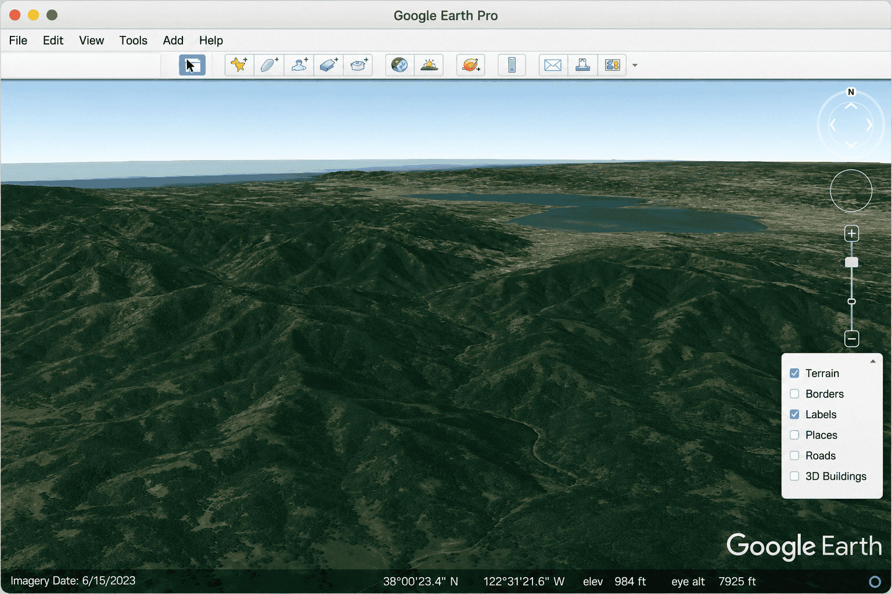892x594 pixels.
Task: Add a polygon tool
Action: pyautogui.click(x=269, y=65)
